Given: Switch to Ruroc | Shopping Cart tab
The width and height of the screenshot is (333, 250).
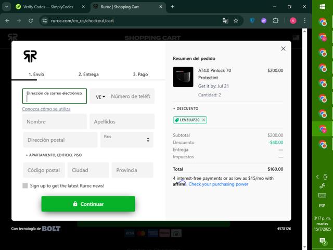Looking at the screenshot, I should (129, 7).
